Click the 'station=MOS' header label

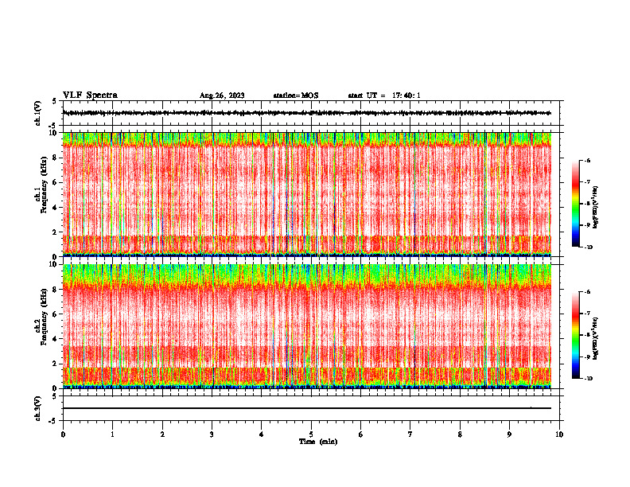[x=296, y=95]
